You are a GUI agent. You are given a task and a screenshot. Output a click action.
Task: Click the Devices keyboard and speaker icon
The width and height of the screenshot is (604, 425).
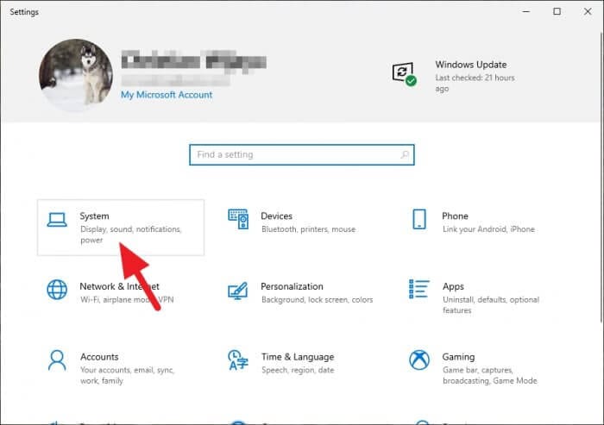(238, 219)
